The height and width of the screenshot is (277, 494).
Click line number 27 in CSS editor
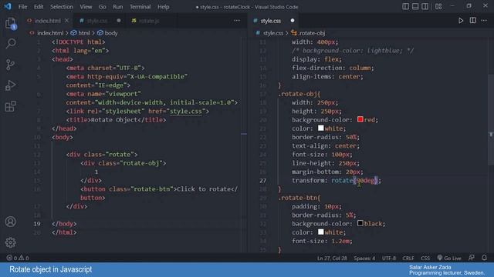pyautogui.click(x=262, y=181)
